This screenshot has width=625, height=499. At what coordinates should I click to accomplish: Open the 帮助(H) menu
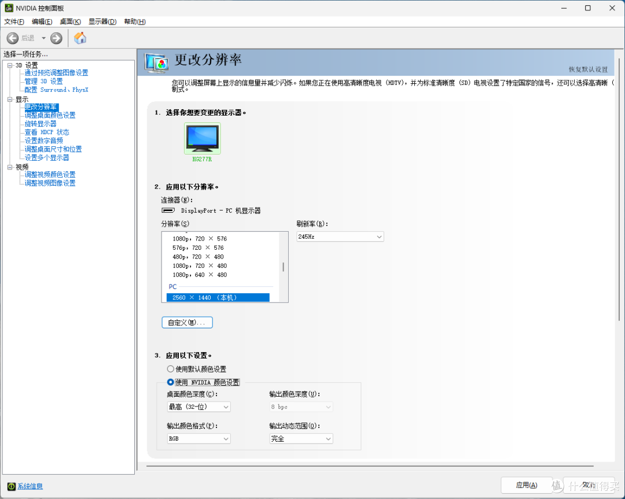(x=135, y=21)
